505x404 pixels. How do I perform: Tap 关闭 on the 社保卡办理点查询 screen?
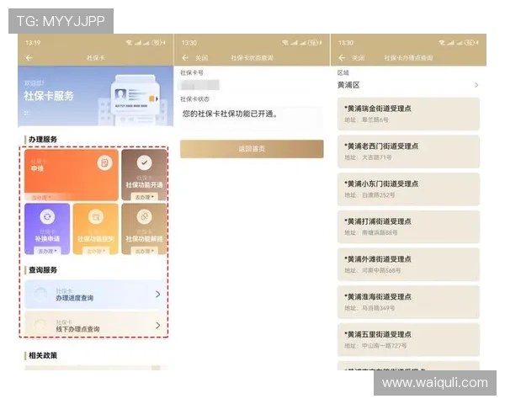pyautogui.click(x=359, y=58)
